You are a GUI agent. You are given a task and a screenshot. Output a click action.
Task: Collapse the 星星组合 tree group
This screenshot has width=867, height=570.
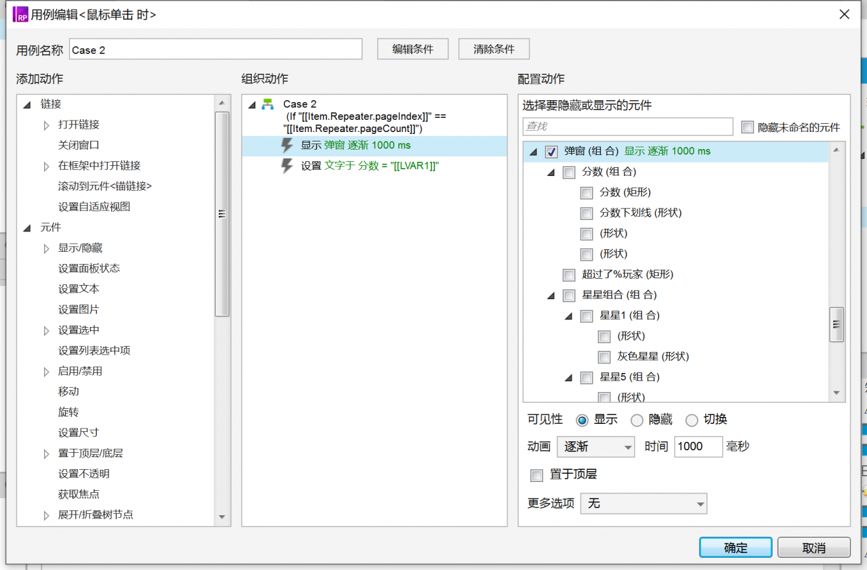pos(551,296)
